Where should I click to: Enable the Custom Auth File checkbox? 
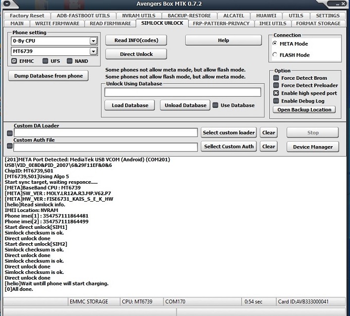coord(9,146)
